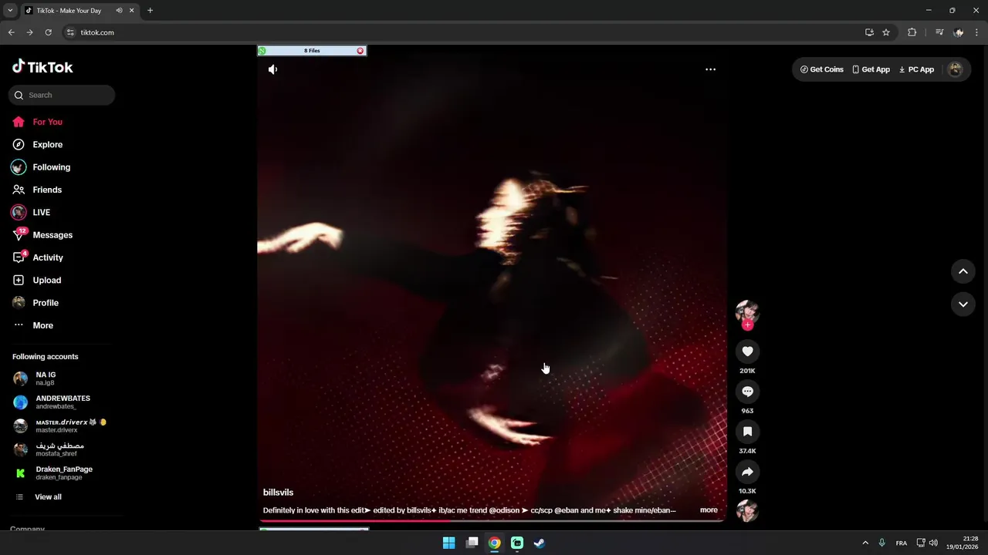Screen dimensions: 988x555
Task: Seek on the video progress bar
Action: tap(492, 521)
